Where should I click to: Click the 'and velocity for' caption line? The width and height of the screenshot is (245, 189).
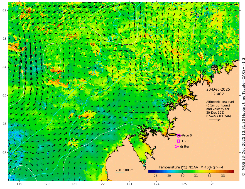218,109
